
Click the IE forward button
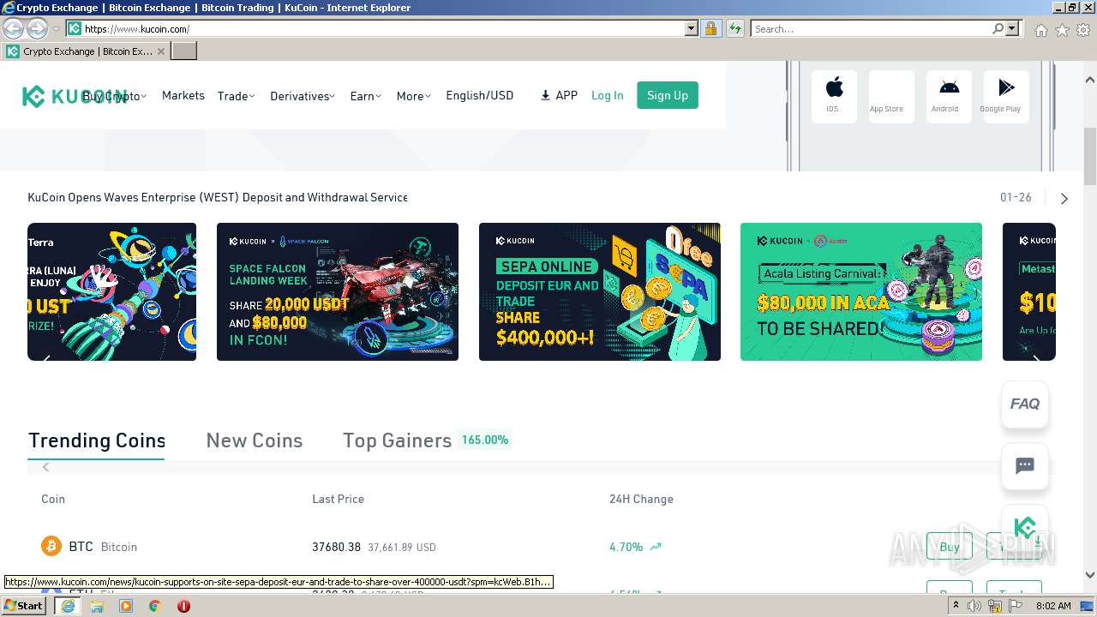[37, 29]
